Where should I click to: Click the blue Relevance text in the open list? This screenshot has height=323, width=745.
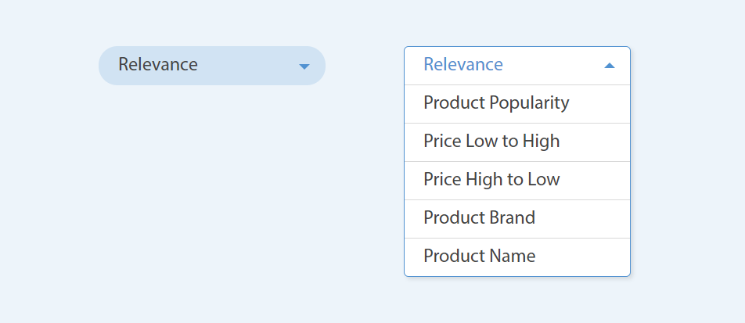click(x=462, y=64)
